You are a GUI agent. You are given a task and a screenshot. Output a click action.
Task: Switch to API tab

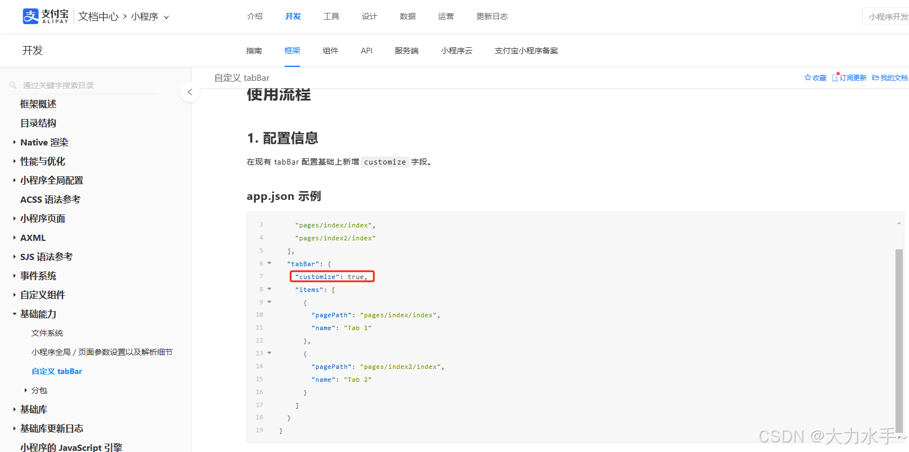tap(367, 51)
